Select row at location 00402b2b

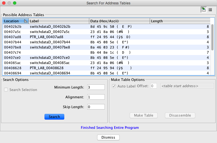pyautogui.click(x=12, y=27)
